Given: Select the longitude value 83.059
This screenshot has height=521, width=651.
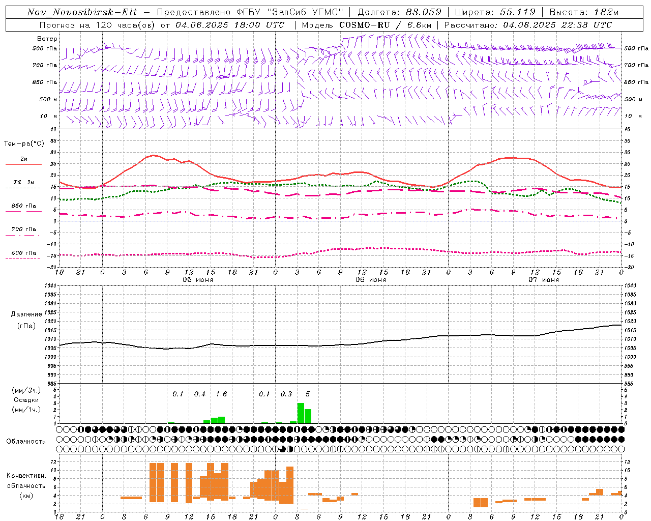Looking at the screenshot, I should tap(424, 12).
